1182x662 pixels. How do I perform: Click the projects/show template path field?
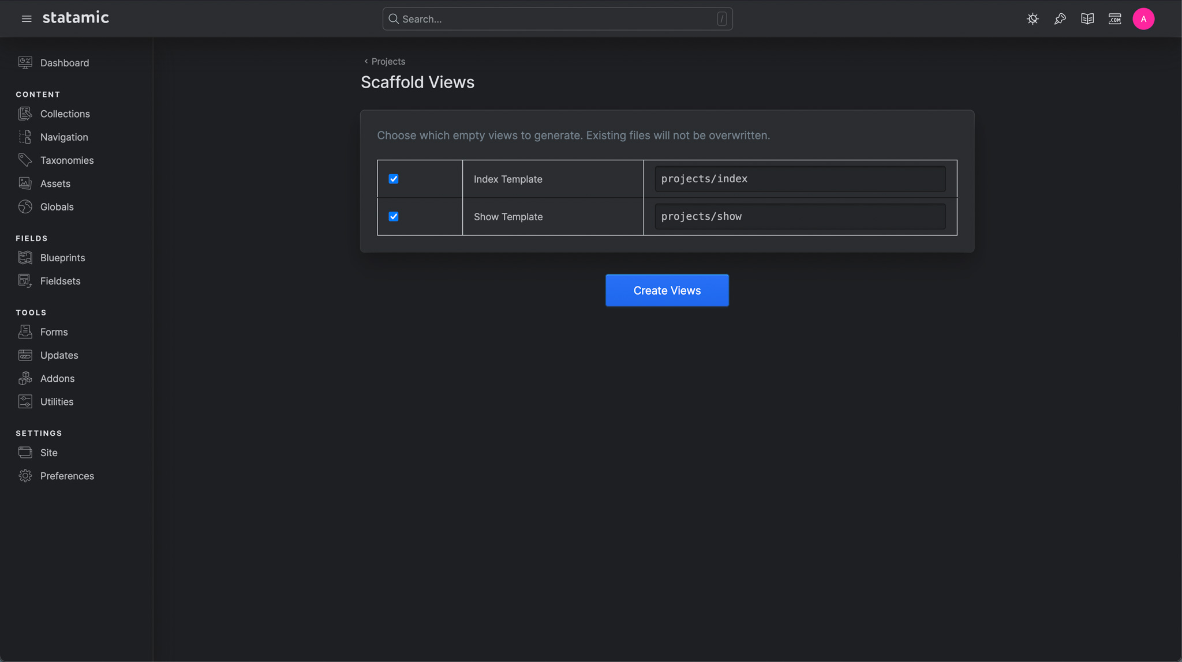[800, 216]
